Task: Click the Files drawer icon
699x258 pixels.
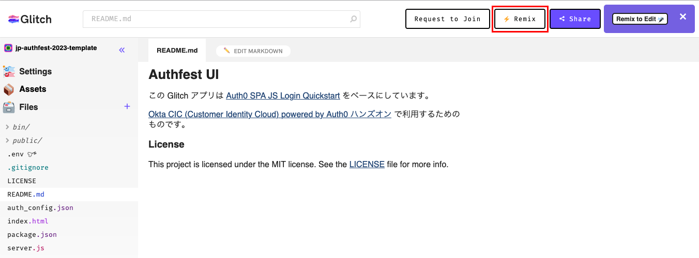Action: pos(9,107)
